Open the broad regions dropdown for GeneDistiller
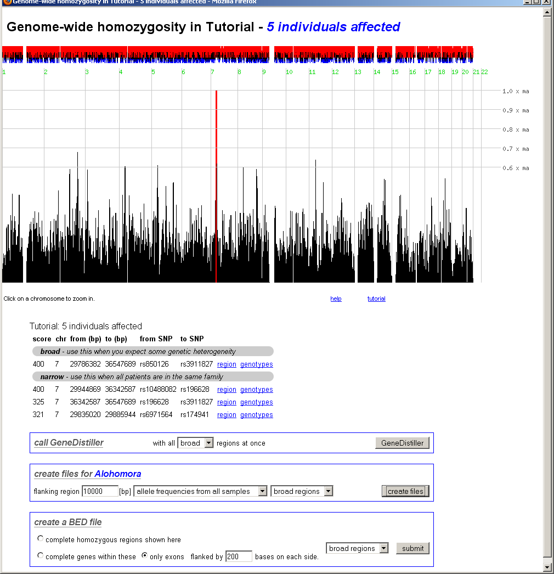 click(195, 443)
